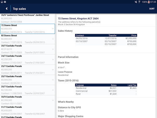Tap the Contract column header
157x118 pixels.
(80, 35)
